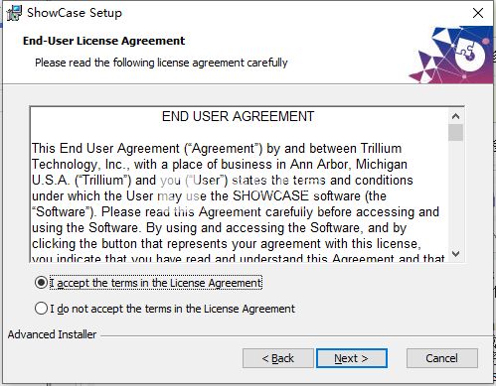
Task: Click the "END USER AGREEMENT" heading in license box
Action: coord(238,117)
